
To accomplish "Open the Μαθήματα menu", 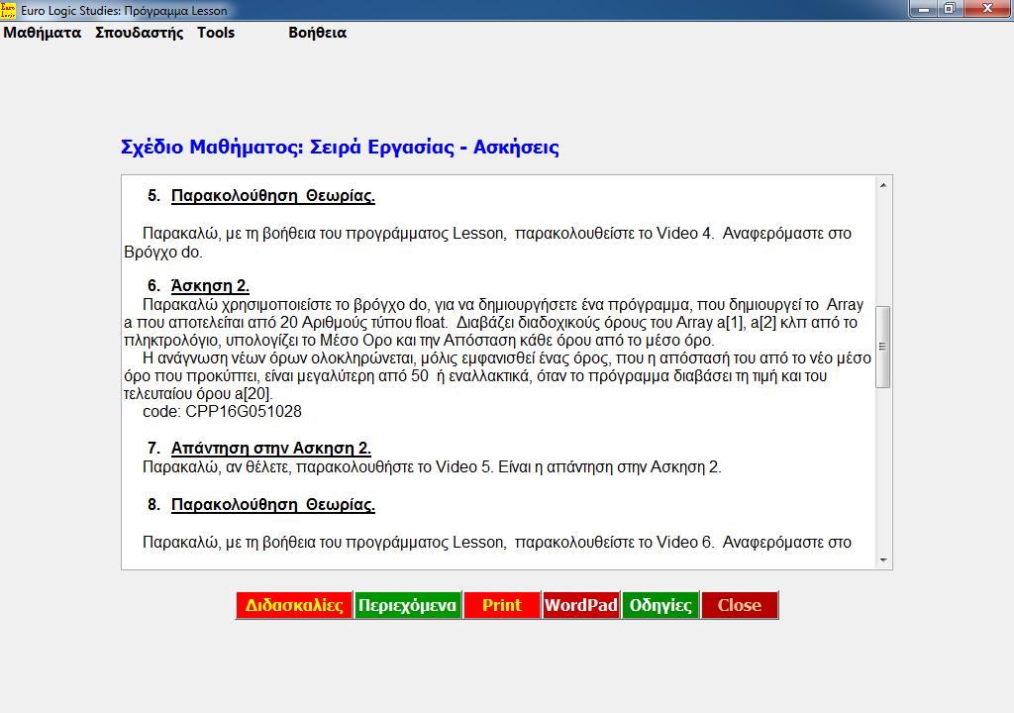I will pyautogui.click(x=42, y=33).
